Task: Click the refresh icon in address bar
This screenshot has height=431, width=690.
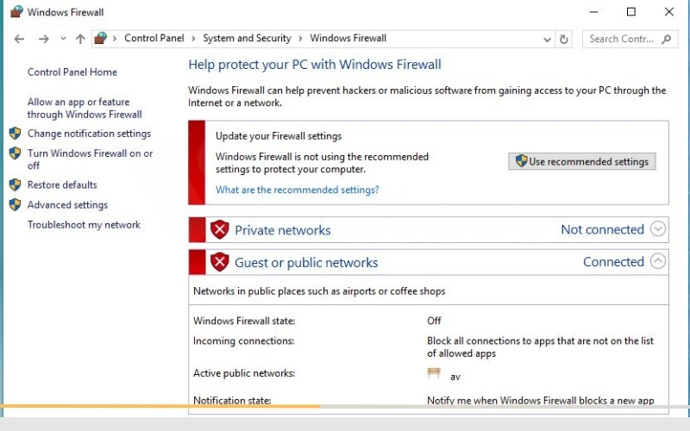Action: (x=564, y=39)
